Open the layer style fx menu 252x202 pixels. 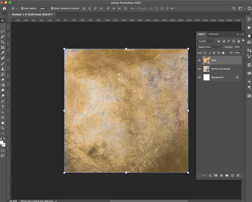pyautogui.click(x=210, y=176)
